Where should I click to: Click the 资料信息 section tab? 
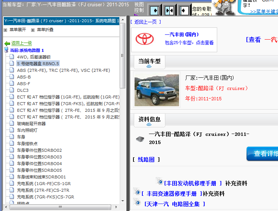149,120
